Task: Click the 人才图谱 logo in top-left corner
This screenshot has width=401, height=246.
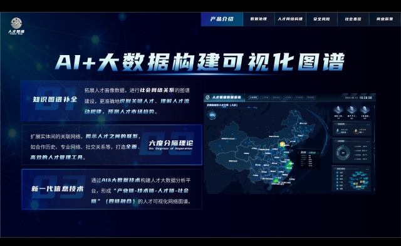Action: (16, 26)
